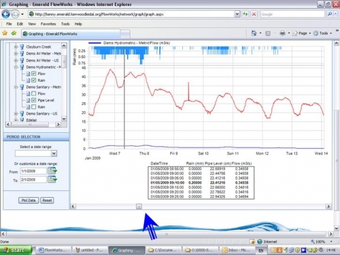Open the Select a date range dropdown

[x=54, y=153]
